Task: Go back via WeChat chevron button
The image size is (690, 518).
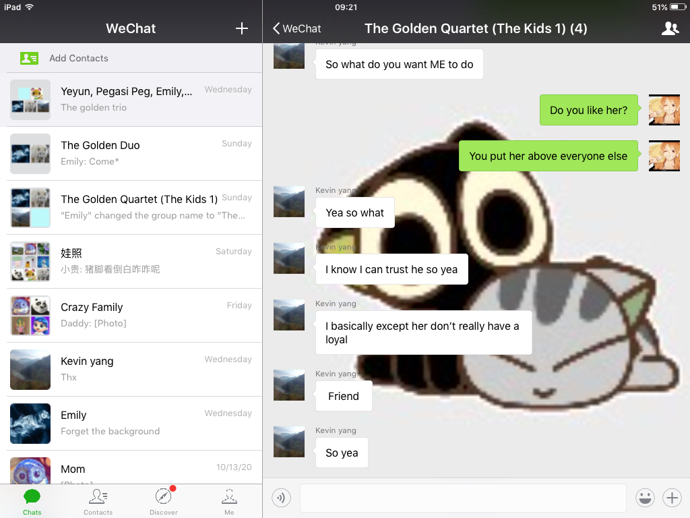Action: click(297, 28)
